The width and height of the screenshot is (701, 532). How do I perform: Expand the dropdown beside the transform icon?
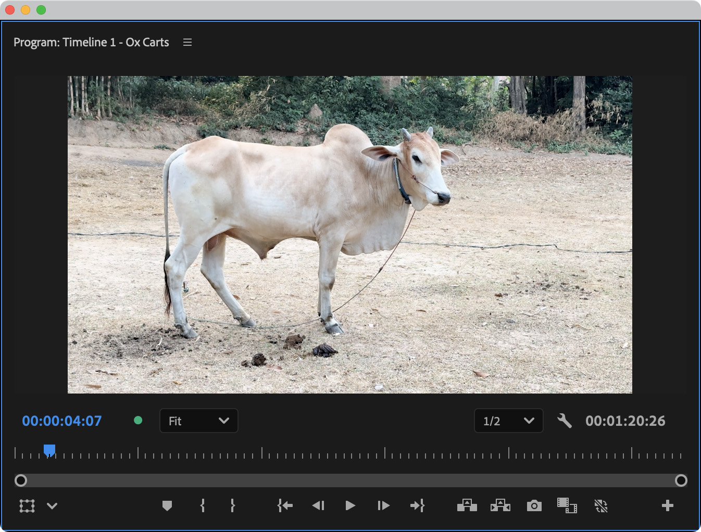point(52,506)
